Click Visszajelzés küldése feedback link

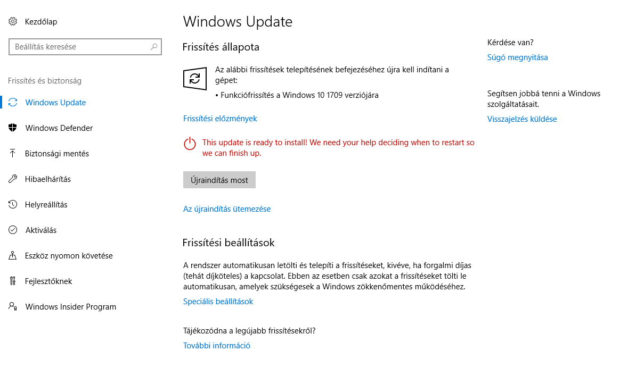pyautogui.click(x=522, y=119)
